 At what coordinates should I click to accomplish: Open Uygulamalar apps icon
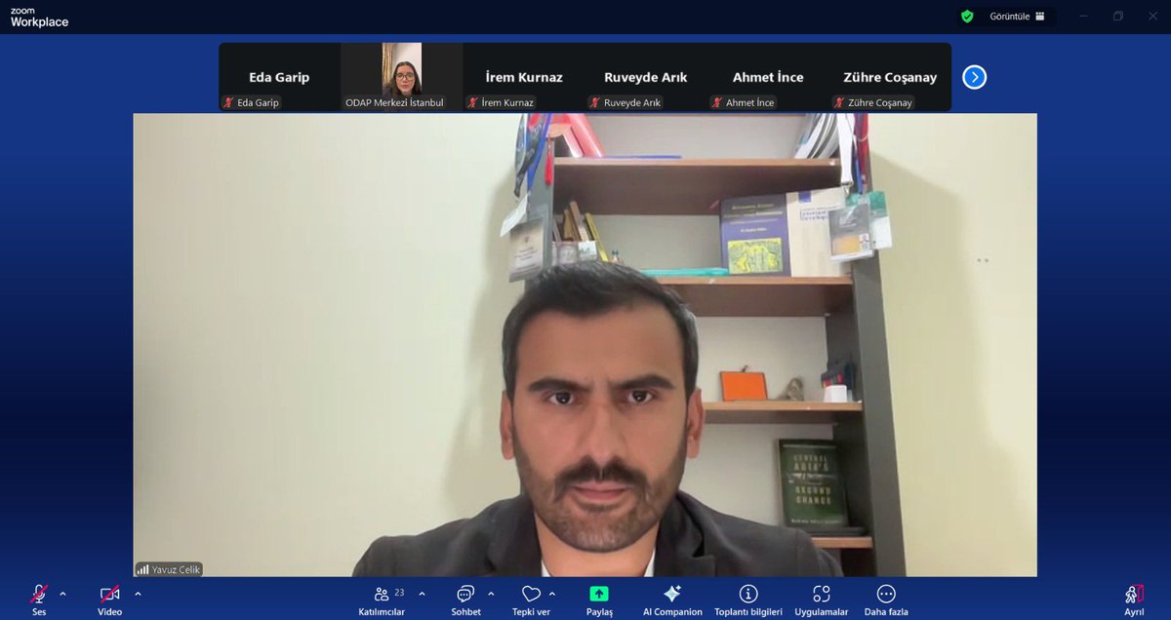click(x=821, y=594)
